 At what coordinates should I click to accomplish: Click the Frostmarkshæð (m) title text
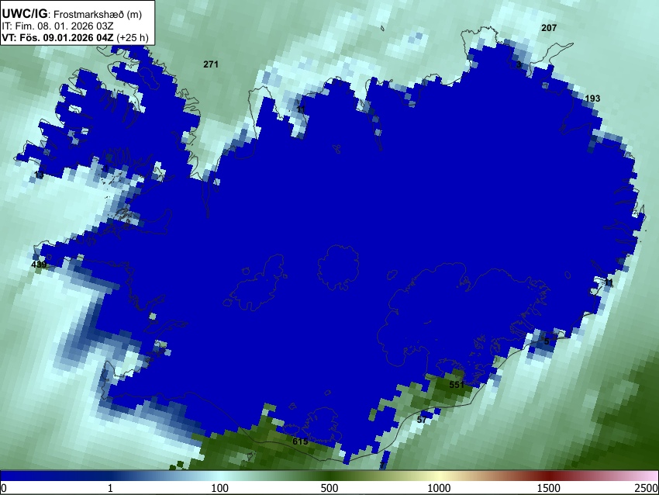[x=98, y=14]
